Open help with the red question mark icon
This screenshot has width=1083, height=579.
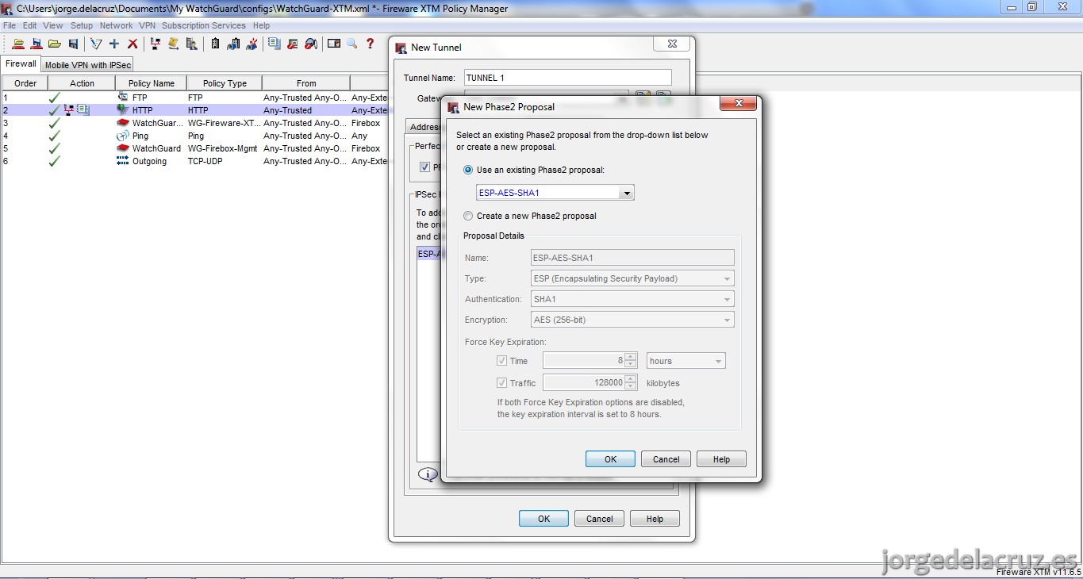tap(370, 44)
